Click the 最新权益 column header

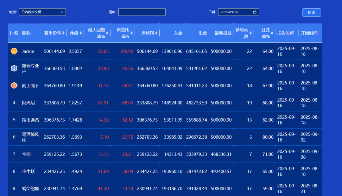pos(223,33)
